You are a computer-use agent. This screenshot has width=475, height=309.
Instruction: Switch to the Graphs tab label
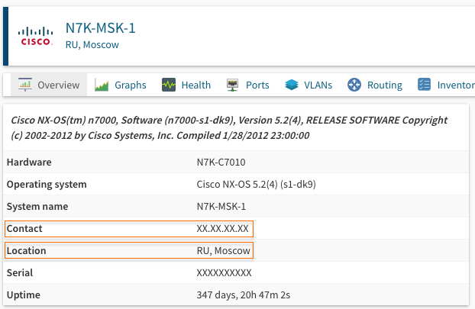(x=131, y=85)
